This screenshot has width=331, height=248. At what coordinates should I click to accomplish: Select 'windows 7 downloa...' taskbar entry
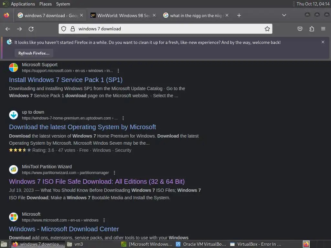[38, 244]
